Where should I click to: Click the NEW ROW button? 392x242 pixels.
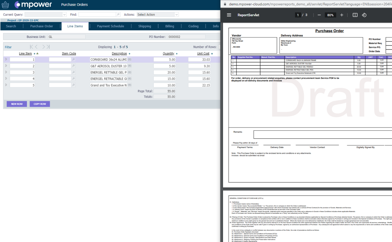pos(17,104)
